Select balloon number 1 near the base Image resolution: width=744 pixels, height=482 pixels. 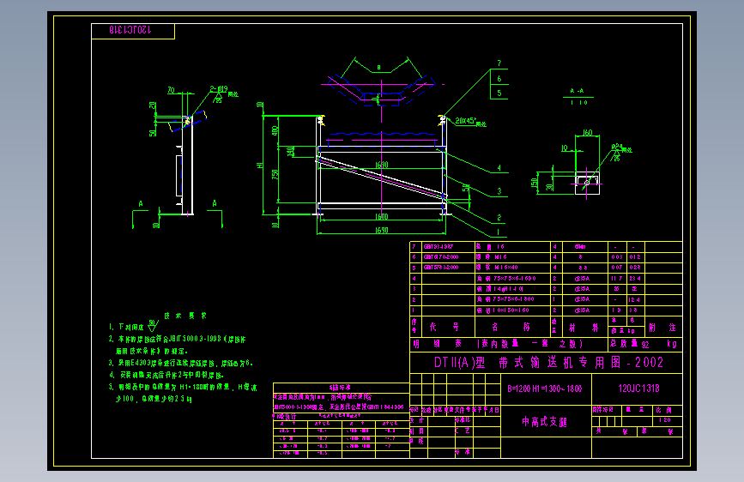coord(499,232)
